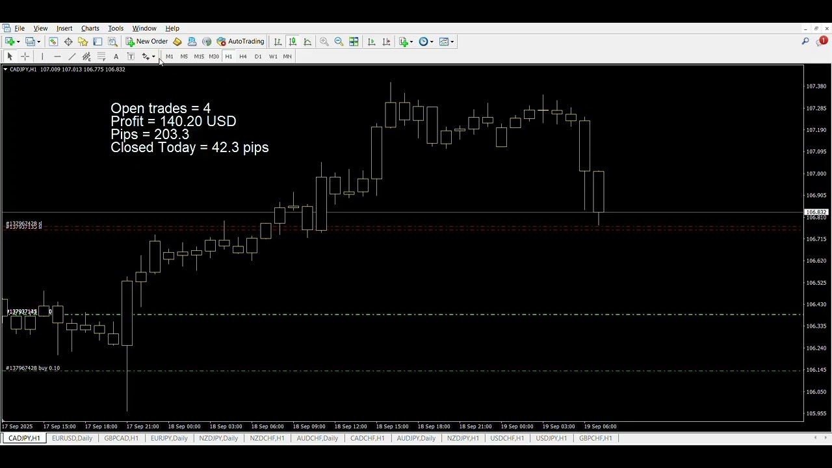Select the Crosshair tool
This screenshot has height=468, width=832.
pyautogui.click(x=25, y=57)
